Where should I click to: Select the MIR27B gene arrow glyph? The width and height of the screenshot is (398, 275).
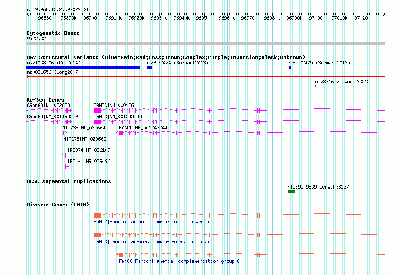pos(65,144)
